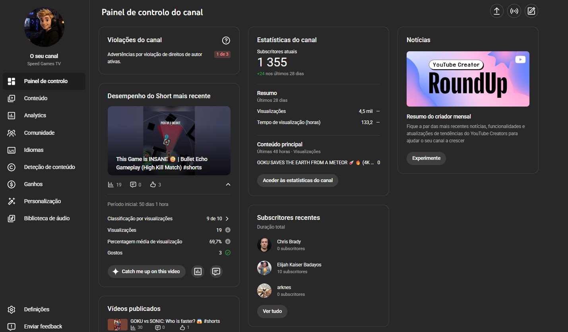The width and height of the screenshot is (568, 332).
Task: Open the channel violations help icon
Action: pos(226,40)
